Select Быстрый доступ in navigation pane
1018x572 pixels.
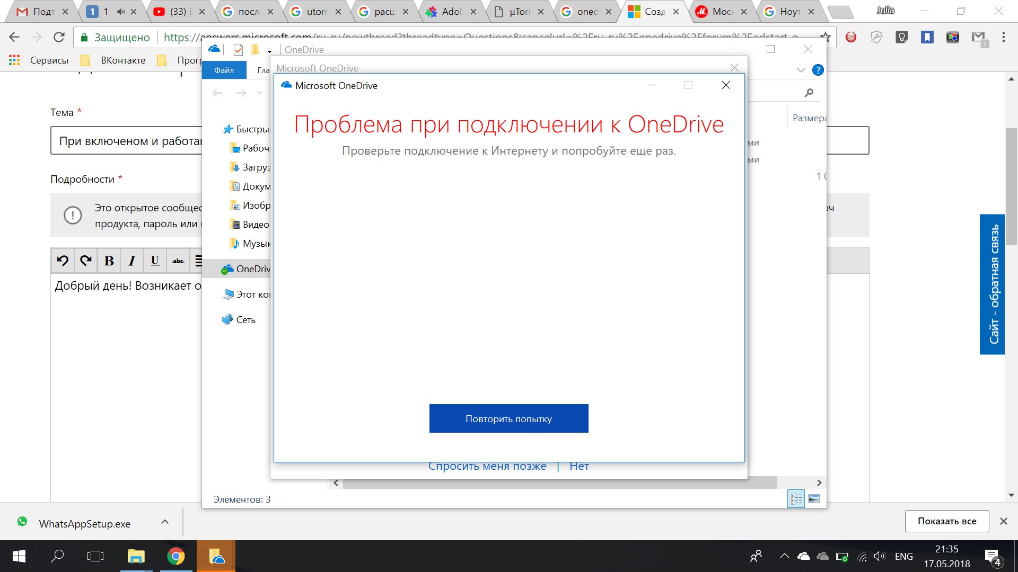pos(246,129)
